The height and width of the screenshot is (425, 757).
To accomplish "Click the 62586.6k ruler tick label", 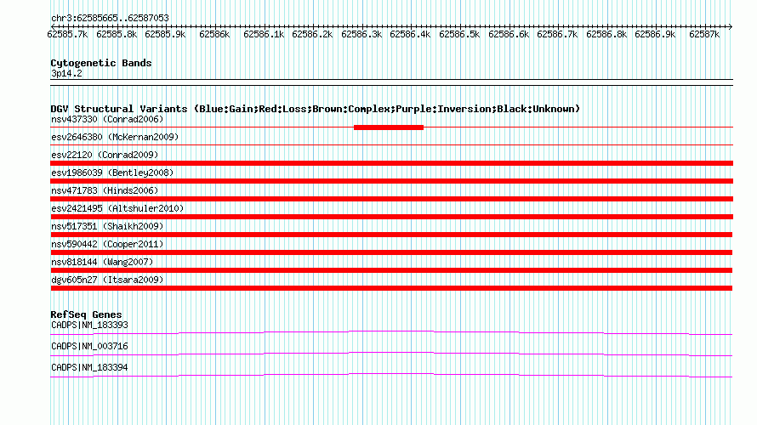I will coord(509,34).
